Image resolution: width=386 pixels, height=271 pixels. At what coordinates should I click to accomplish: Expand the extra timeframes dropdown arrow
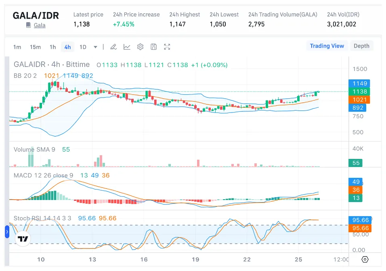click(x=95, y=47)
